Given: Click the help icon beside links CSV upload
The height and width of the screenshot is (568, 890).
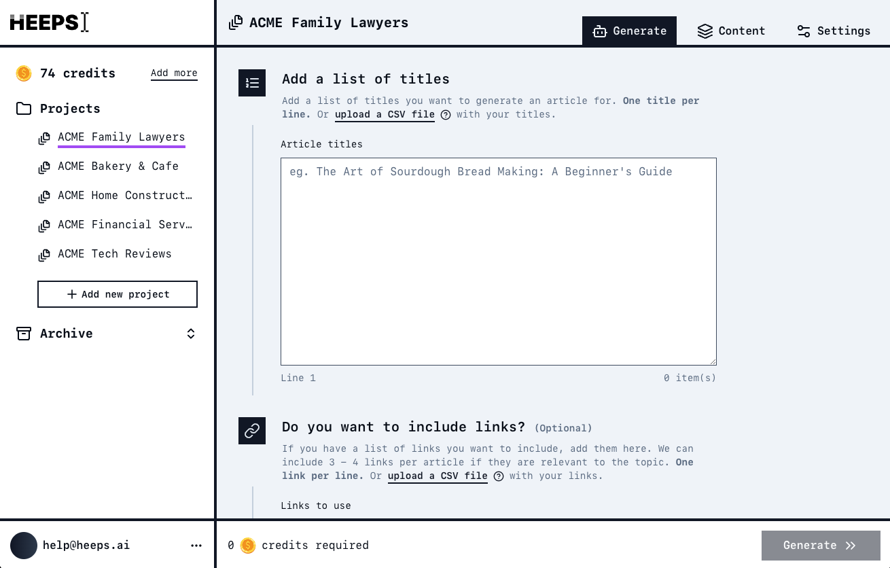Looking at the screenshot, I should click(x=499, y=476).
